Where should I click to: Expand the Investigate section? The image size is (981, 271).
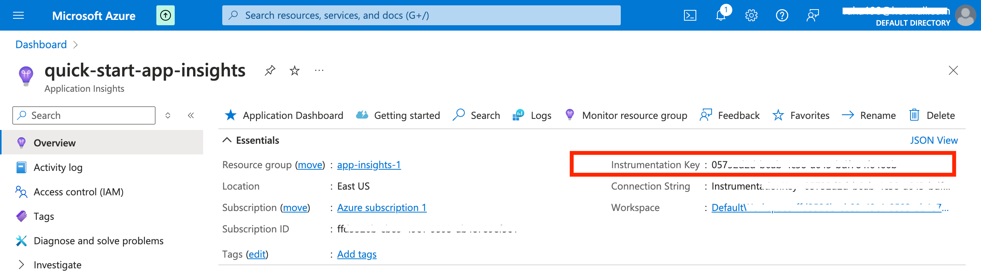point(21,265)
